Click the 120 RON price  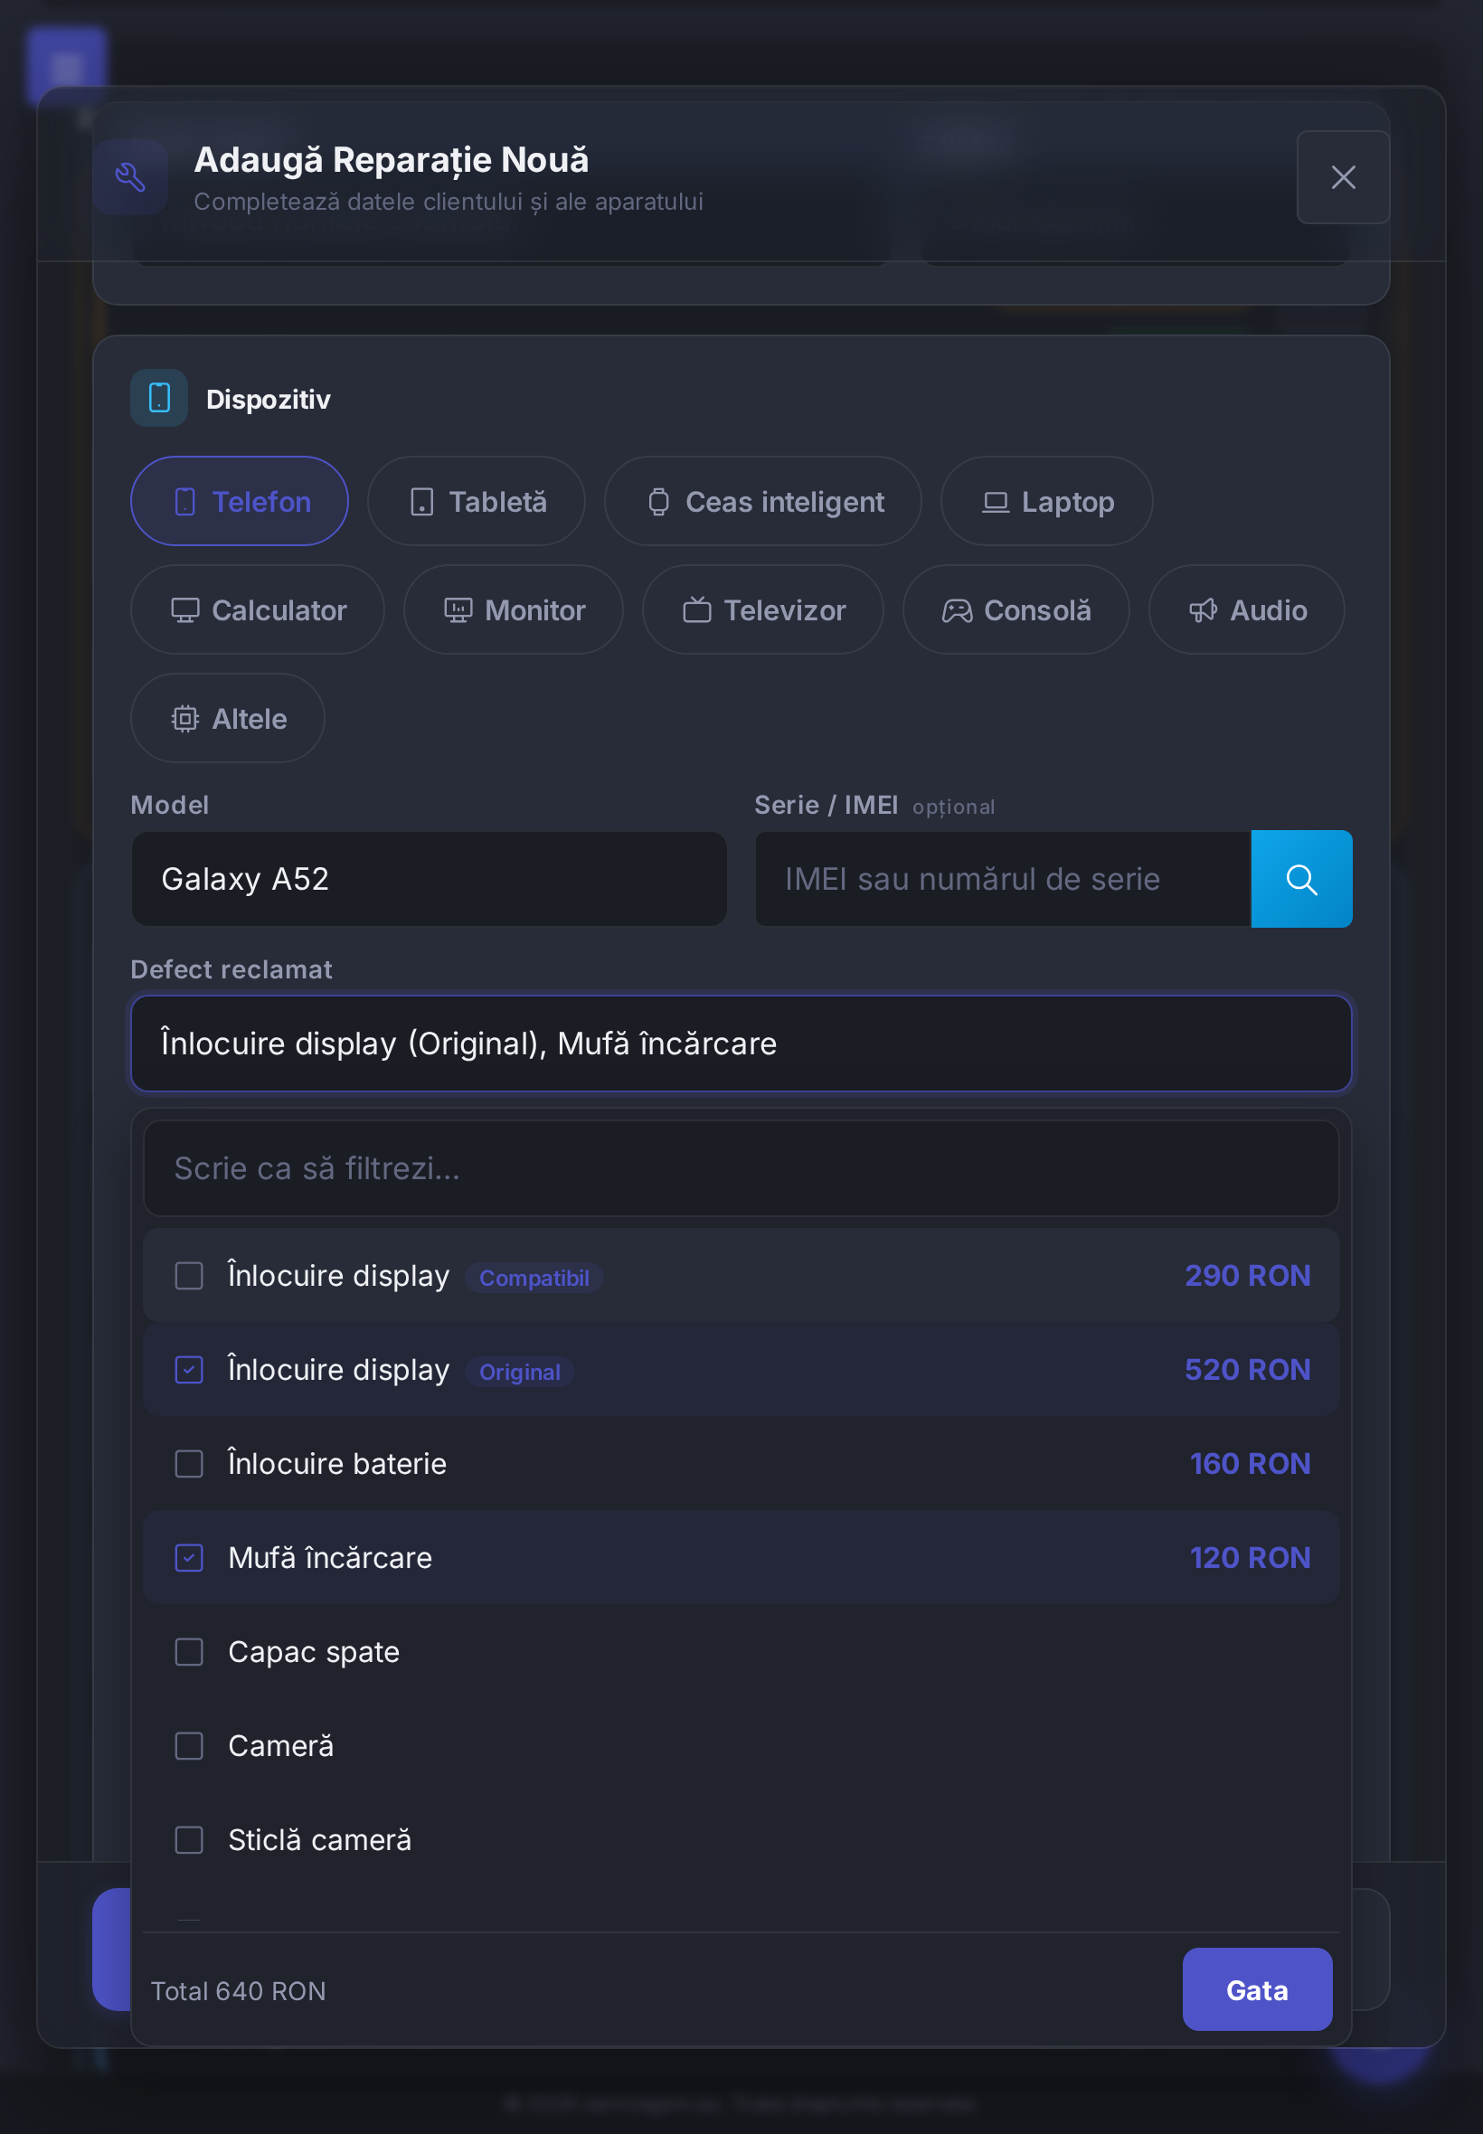click(1250, 1558)
